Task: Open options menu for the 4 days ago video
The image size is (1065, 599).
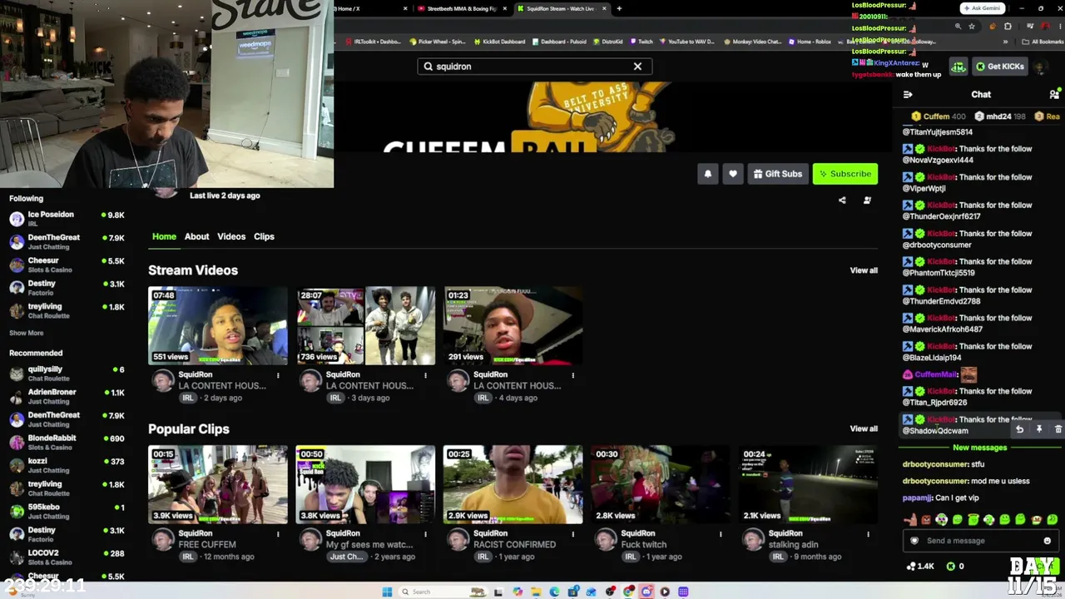Action: coord(572,375)
